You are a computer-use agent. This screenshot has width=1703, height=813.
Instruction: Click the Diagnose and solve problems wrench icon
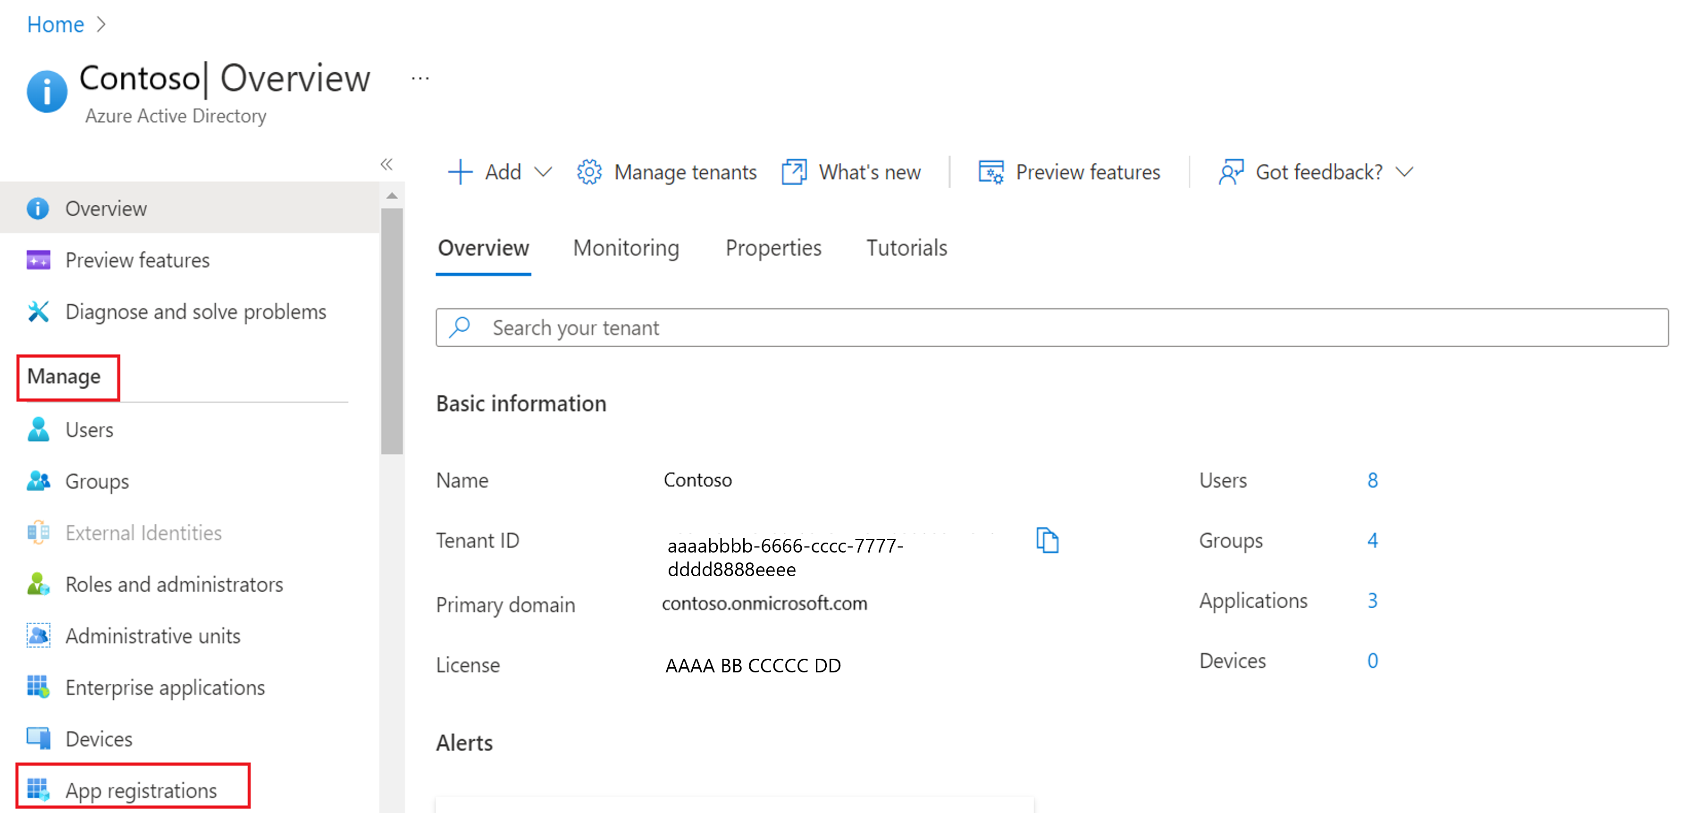click(x=38, y=311)
